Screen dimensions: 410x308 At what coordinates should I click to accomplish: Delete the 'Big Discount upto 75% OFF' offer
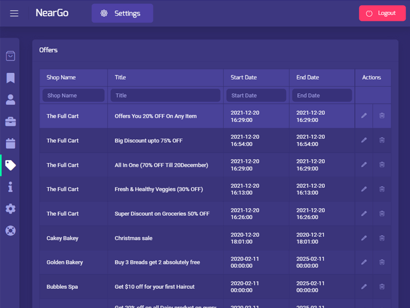tap(382, 141)
